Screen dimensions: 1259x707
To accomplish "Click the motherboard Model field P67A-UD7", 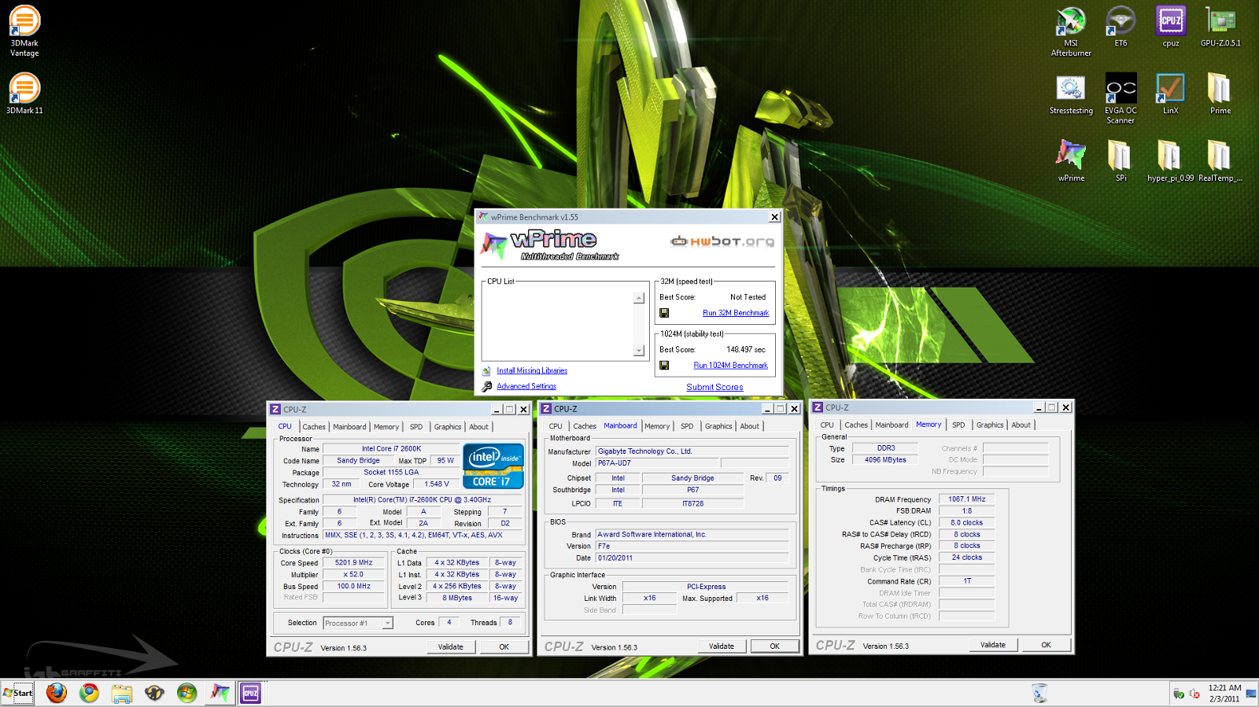I will pyautogui.click(x=657, y=463).
